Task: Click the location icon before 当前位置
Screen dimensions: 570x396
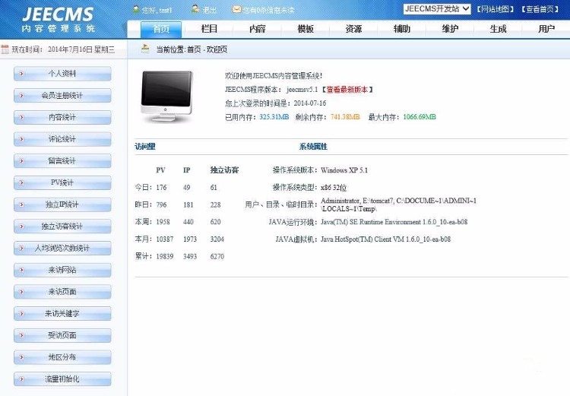Action: coord(145,49)
